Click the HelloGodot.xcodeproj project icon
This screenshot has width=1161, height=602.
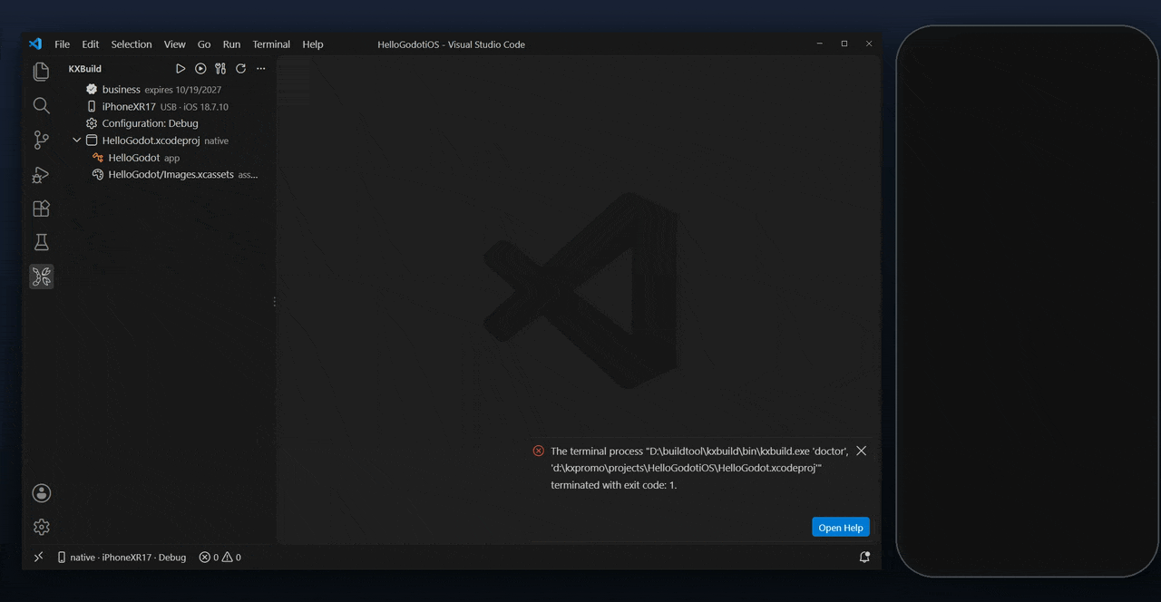point(92,141)
